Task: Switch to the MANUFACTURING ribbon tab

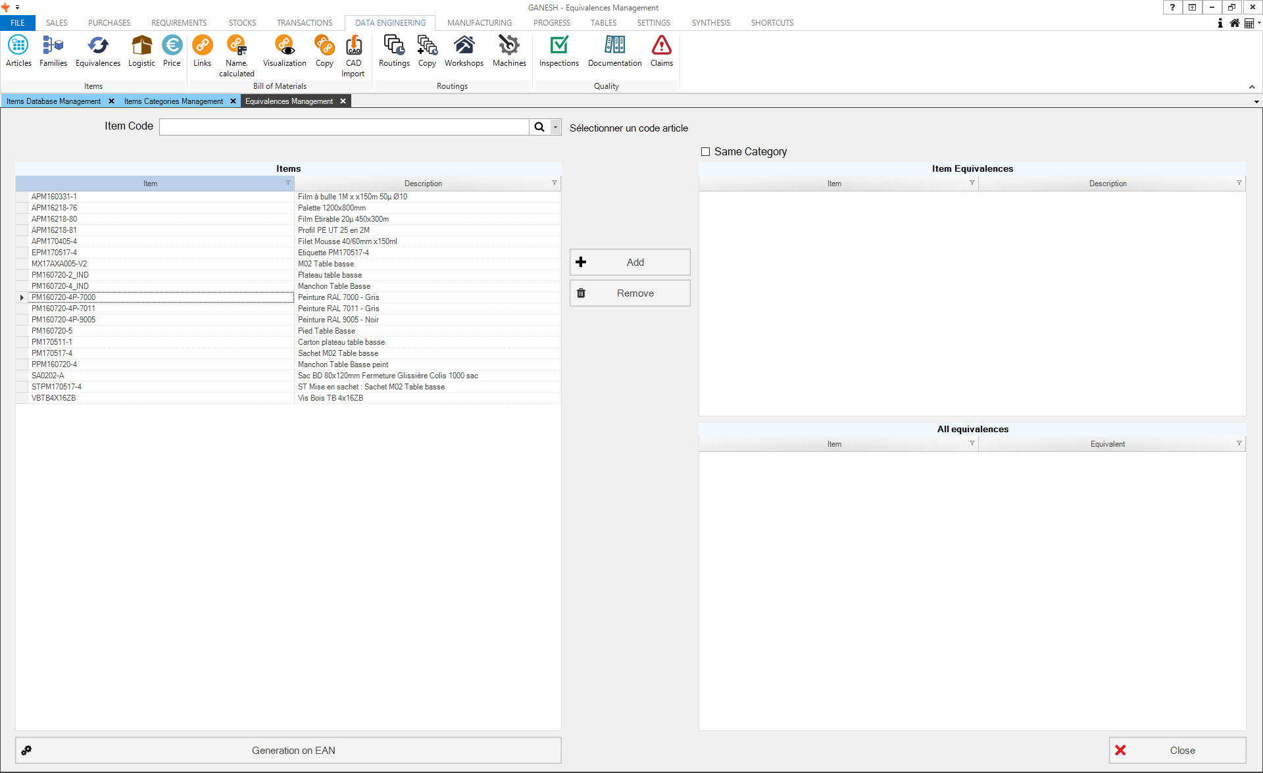Action: click(479, 22)
